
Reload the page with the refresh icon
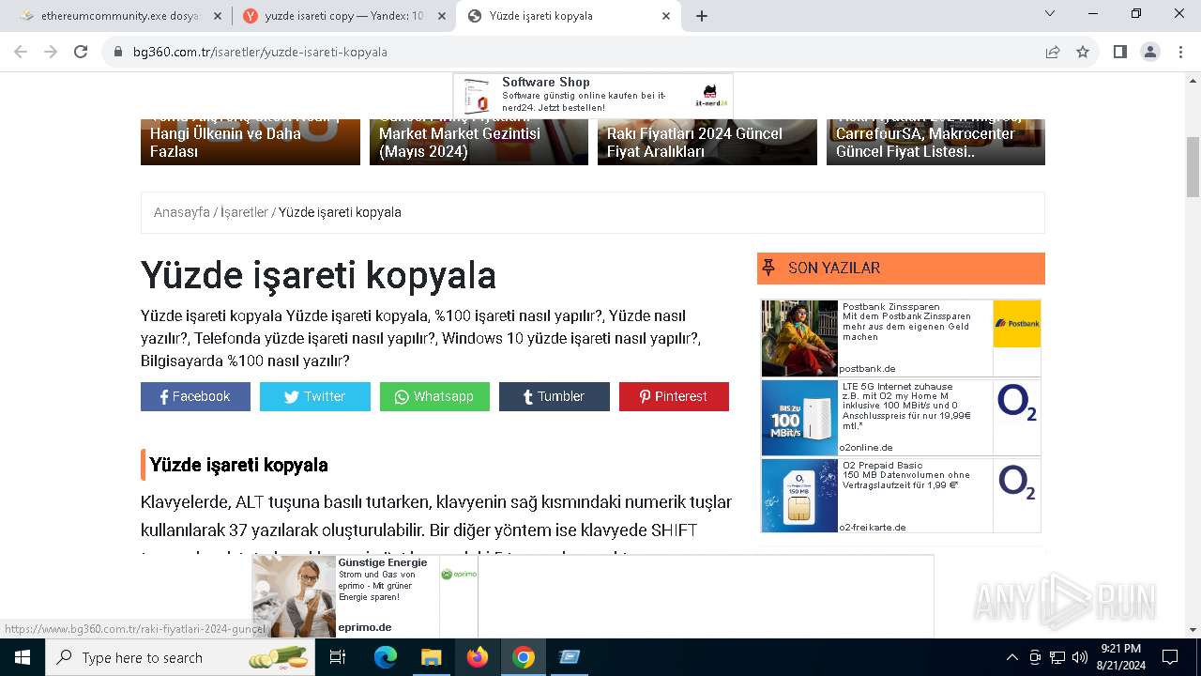pyautogui.click(x=81, y=52)
